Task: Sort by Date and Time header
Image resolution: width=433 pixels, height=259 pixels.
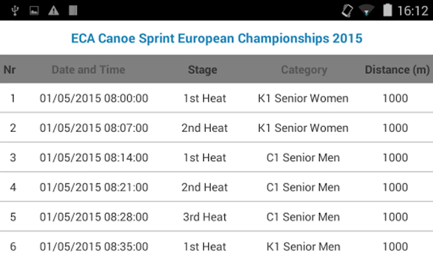Action: (88, 70)
